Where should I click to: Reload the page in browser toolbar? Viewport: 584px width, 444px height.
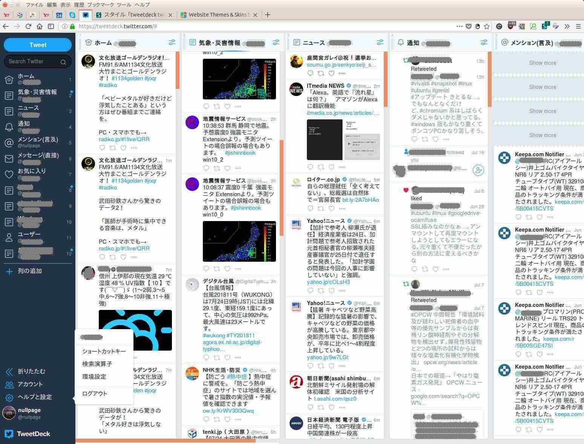click(28, 26)
